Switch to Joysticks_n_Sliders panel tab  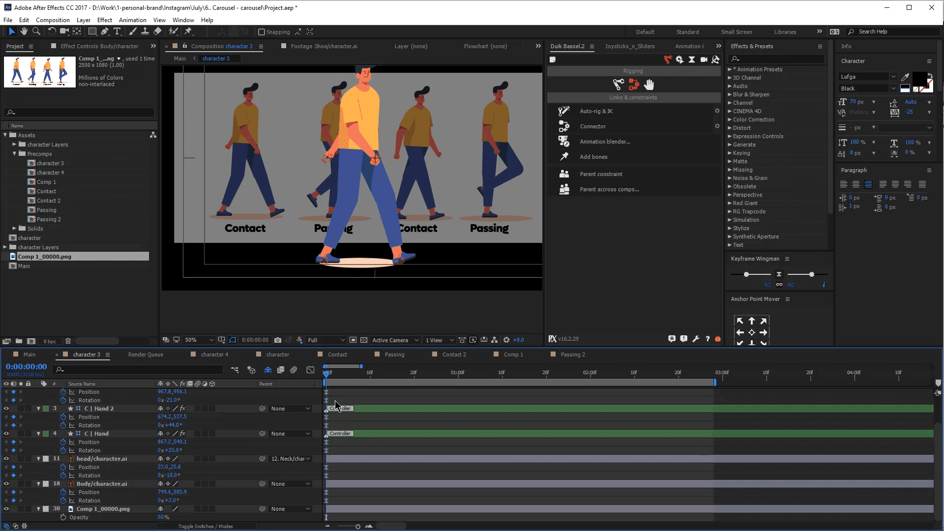pyautogui.click(x=629, y=46)
